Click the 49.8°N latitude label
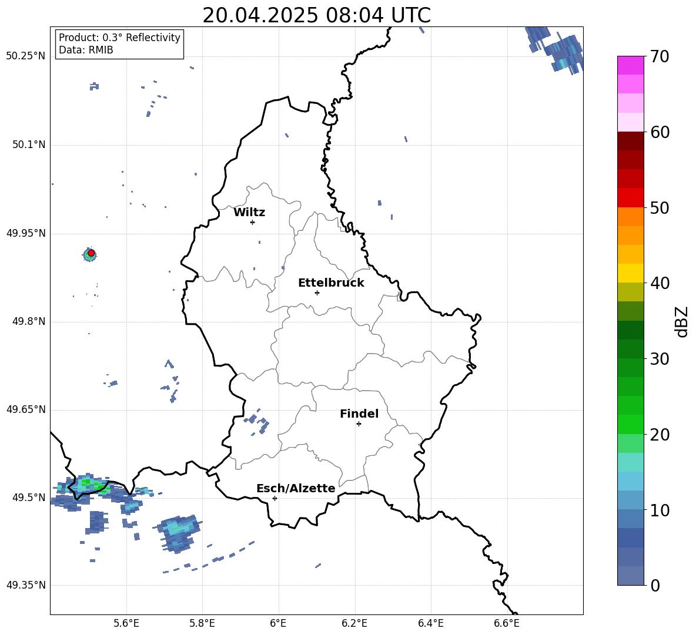The image size is (696, 635). point(29,321)
